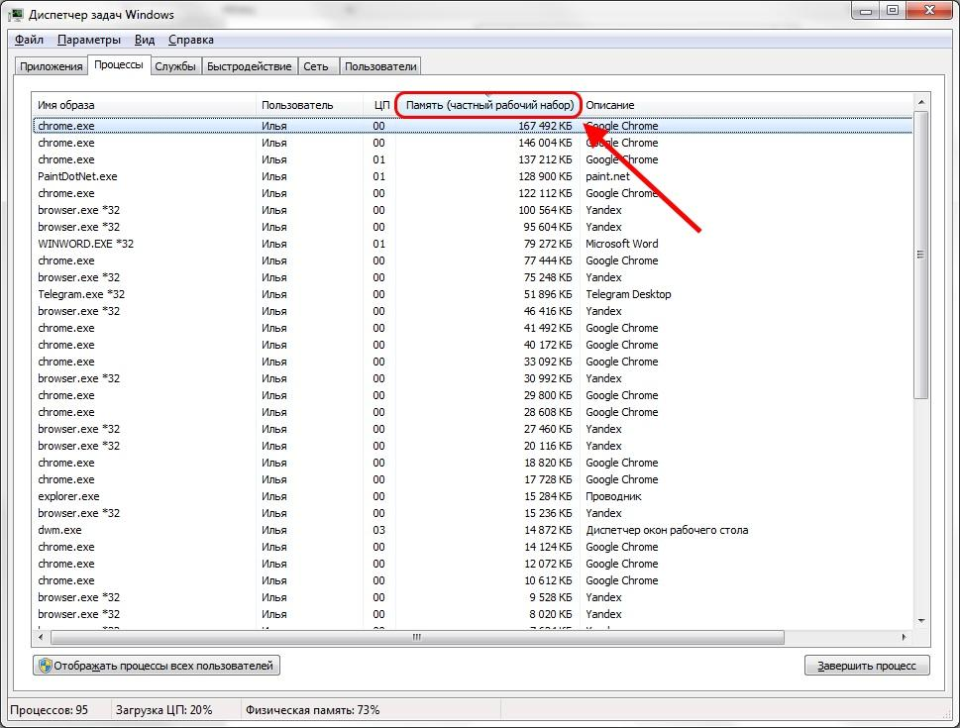This screenshot has width=960, height=728.
Task: Select chrome.exe row with 18 820 КБ
Action: click(x=472, y=463)
